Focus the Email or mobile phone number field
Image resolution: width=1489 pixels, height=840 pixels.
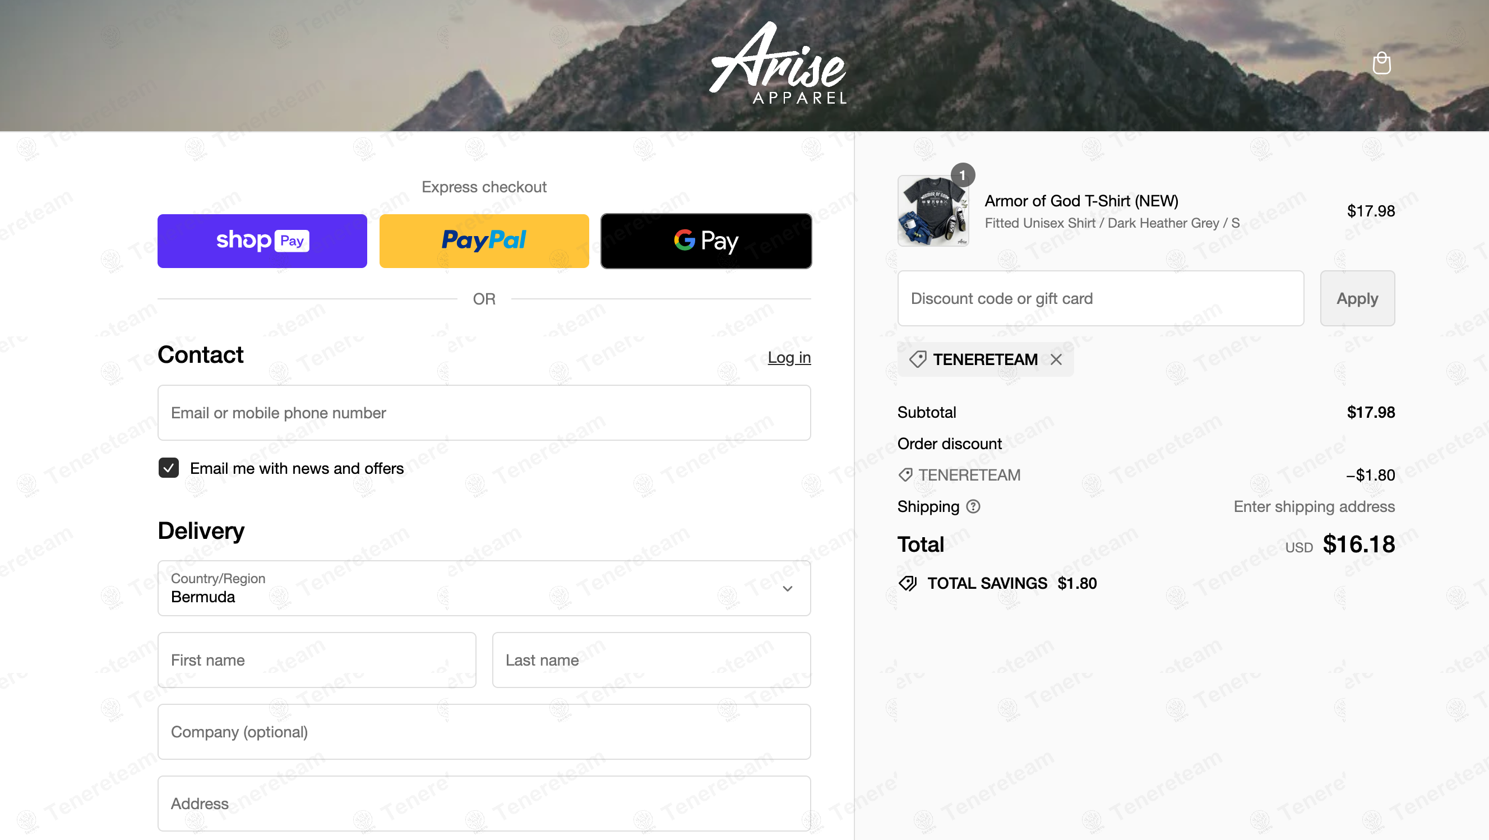pos(484,413)
